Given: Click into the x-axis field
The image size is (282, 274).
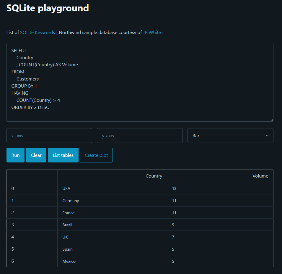Looking at the screenshot, I should 49,136.
